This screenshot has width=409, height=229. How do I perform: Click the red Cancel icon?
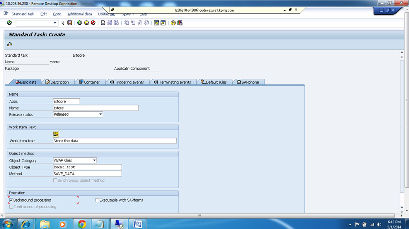(92, 23)
